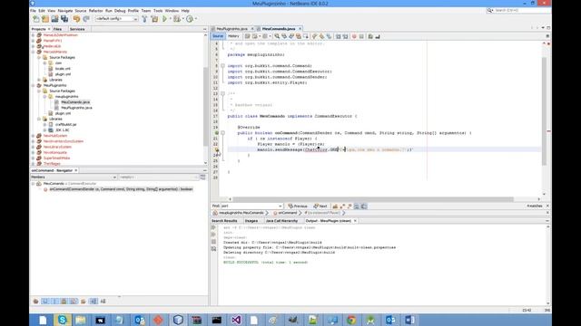This screenshot has width=581, height=326.
Task: Click the Build Project hammer icon
Action: [144, 19]
